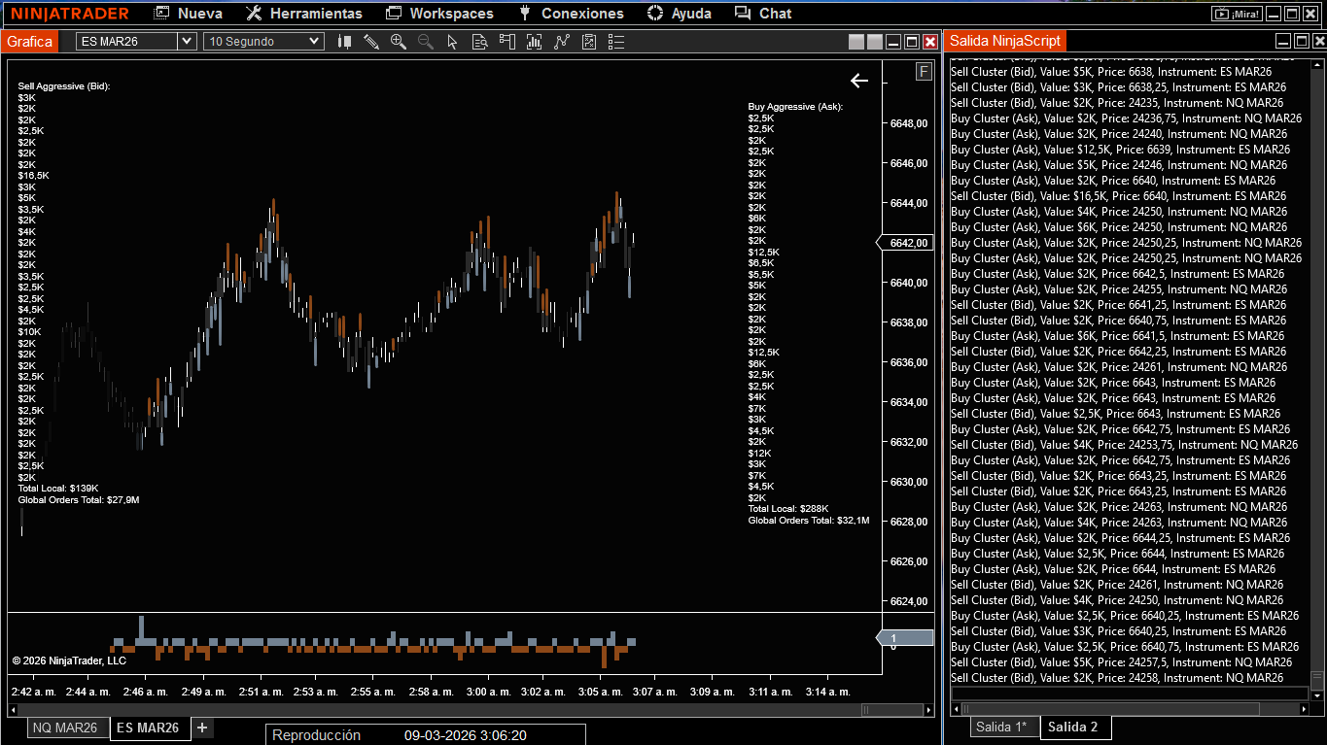Select the cursor pointer tool
Screen dimensions: 1327x745
451,41
